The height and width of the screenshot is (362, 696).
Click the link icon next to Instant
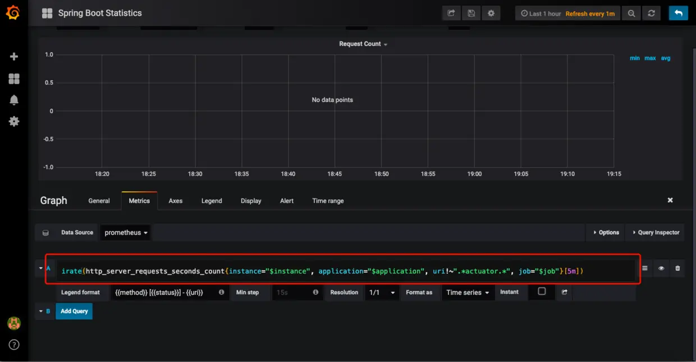564,292
